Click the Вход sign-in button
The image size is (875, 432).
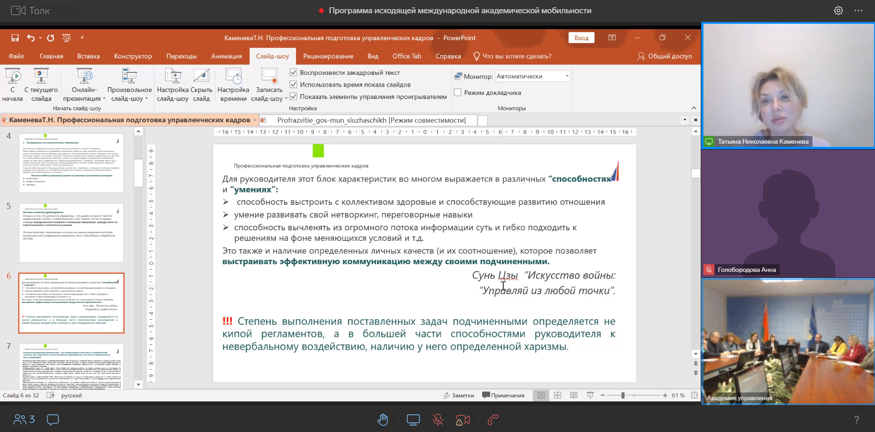(581, 38)
